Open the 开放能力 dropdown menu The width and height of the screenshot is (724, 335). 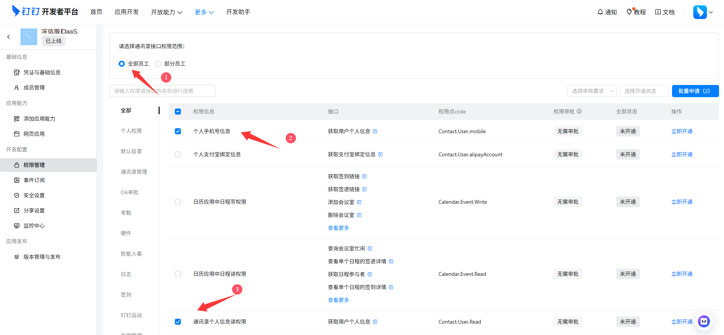166,12
